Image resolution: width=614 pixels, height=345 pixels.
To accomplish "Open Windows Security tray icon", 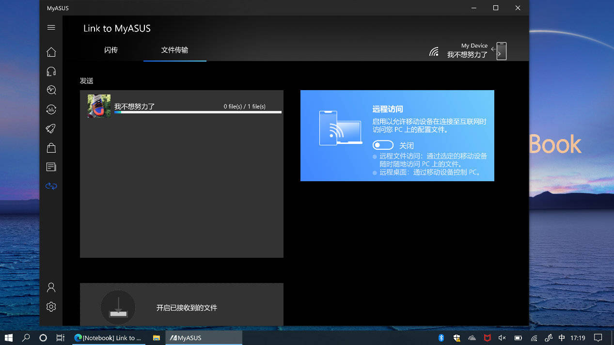I will 457,338.
